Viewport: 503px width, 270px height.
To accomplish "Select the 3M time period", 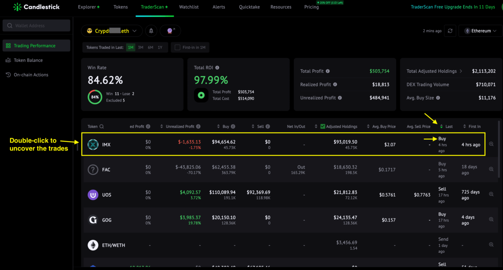I will click(140, 47).
